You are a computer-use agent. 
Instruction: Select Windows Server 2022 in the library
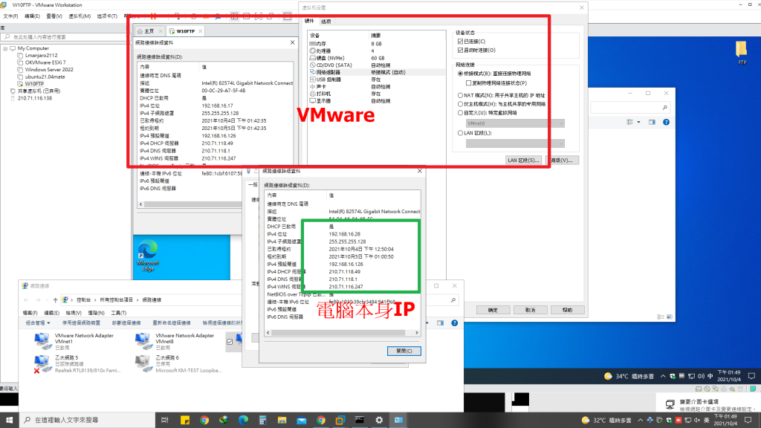tap(49, 69)
